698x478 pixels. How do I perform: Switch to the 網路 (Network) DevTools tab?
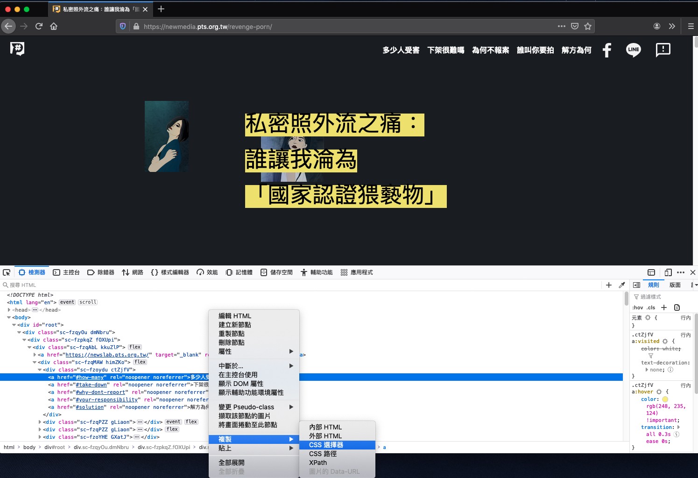(133, 272)
